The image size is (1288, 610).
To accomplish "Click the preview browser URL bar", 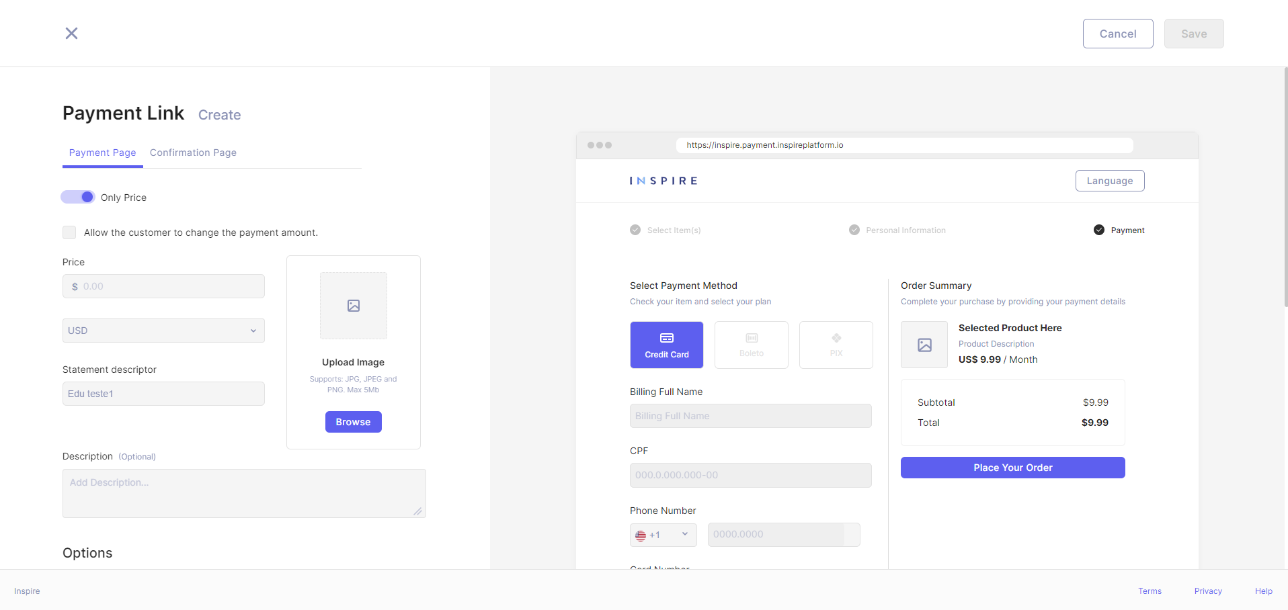I will click(x=905, y=145).
